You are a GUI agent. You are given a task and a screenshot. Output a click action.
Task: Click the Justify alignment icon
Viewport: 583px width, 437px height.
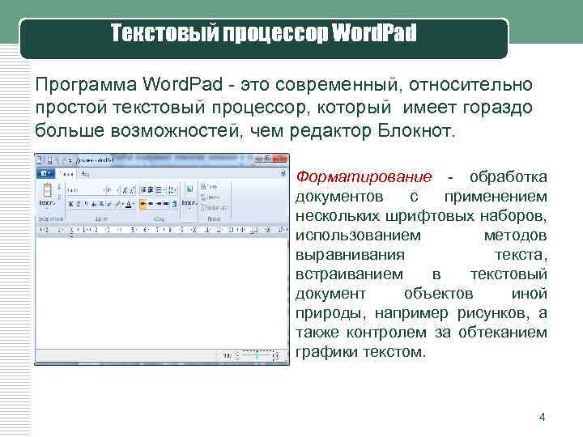166,204
